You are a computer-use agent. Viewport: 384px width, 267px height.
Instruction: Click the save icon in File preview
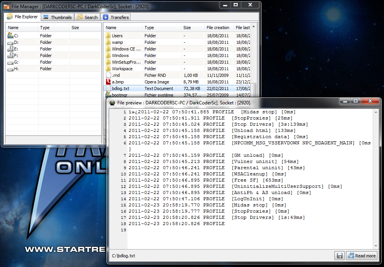coord(339,256)
